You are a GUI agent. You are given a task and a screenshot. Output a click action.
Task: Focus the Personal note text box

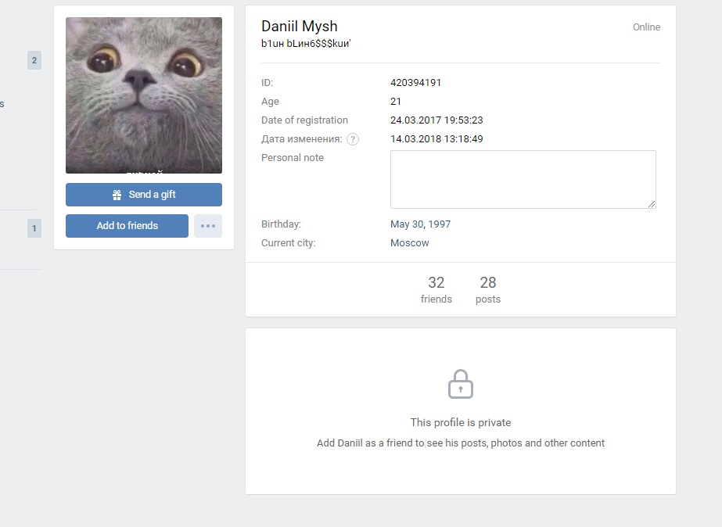(523, 179)
